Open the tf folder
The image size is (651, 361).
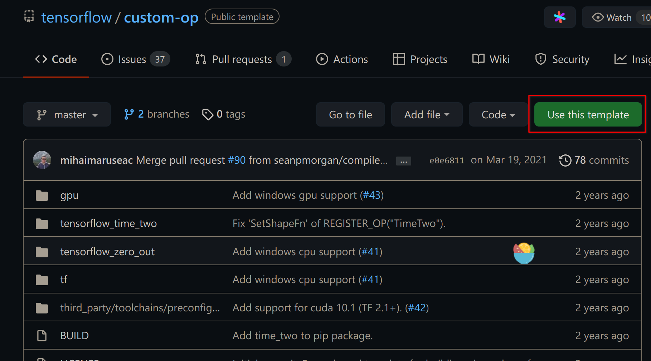point(64,280)
